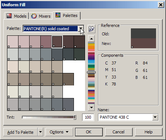The width and height of the screenshot is (166, 140).
Task: Expand the Palette selection dropdown
Action: (x=81, y=29)
